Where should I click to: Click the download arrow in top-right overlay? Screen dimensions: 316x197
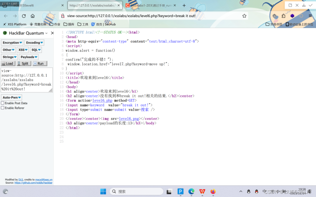point(304,6)
